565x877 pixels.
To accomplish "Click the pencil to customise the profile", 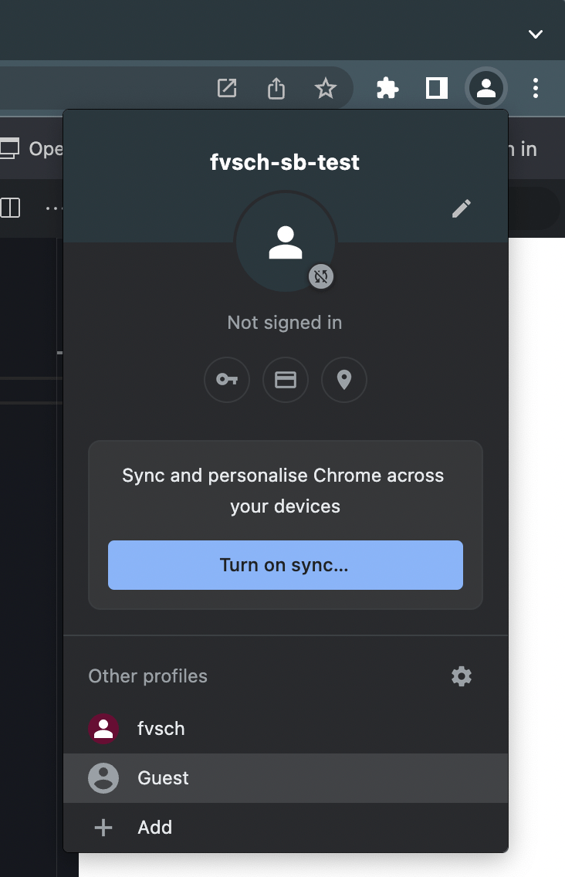I will [462, 208].
